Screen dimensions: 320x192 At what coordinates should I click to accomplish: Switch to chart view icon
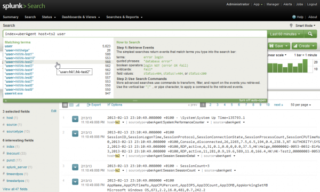tap(77, 105)
